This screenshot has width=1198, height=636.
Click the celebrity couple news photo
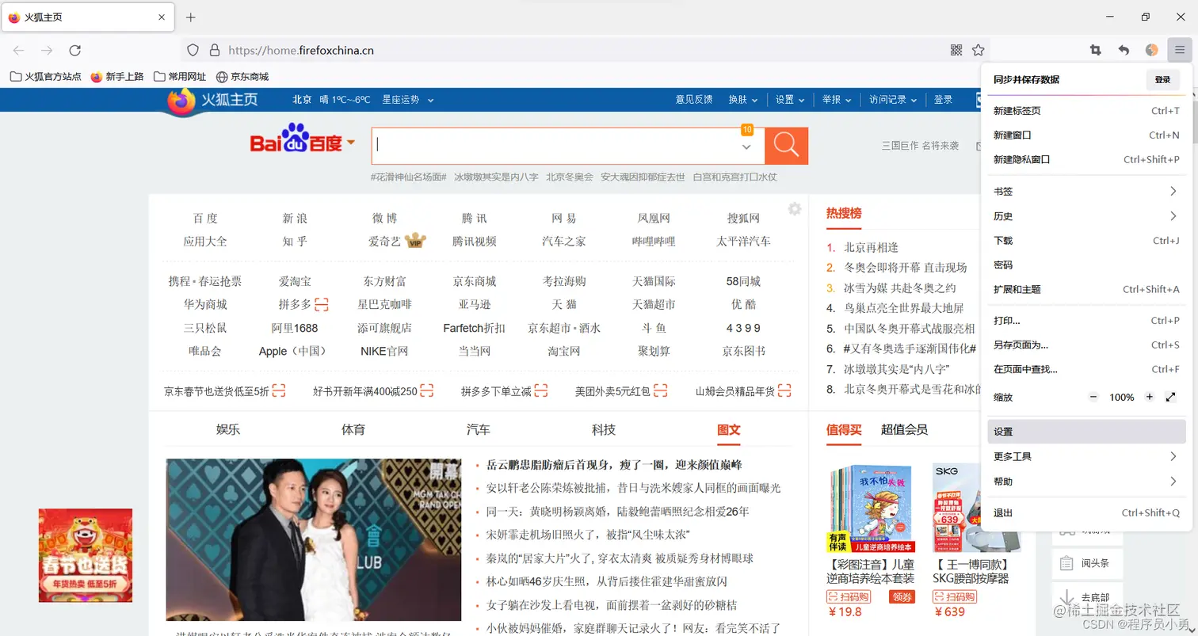[x=314, y=540]
